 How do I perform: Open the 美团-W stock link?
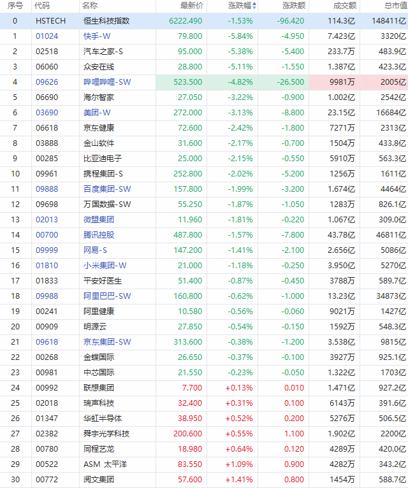[x=97, y=112]
